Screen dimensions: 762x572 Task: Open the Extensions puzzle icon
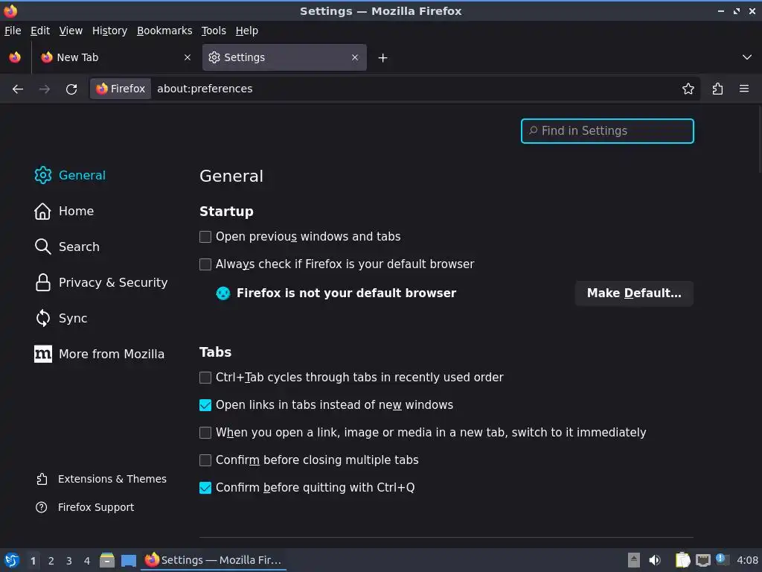point(717,89)
